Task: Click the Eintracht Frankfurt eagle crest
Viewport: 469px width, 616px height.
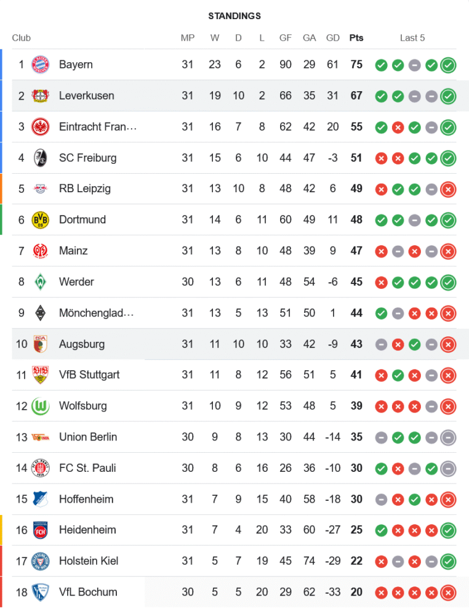Action: pos(41,126)
